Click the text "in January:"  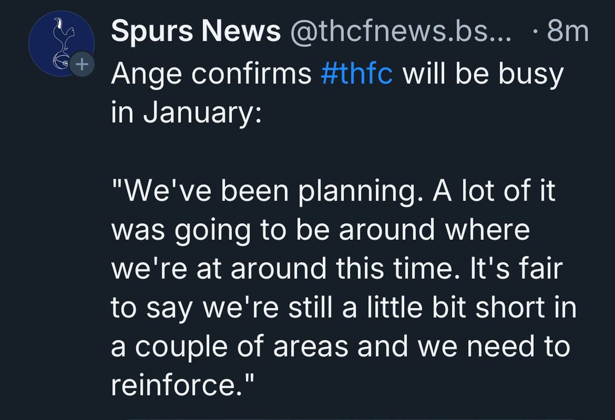pyautogui.click(x=186, y=114)
